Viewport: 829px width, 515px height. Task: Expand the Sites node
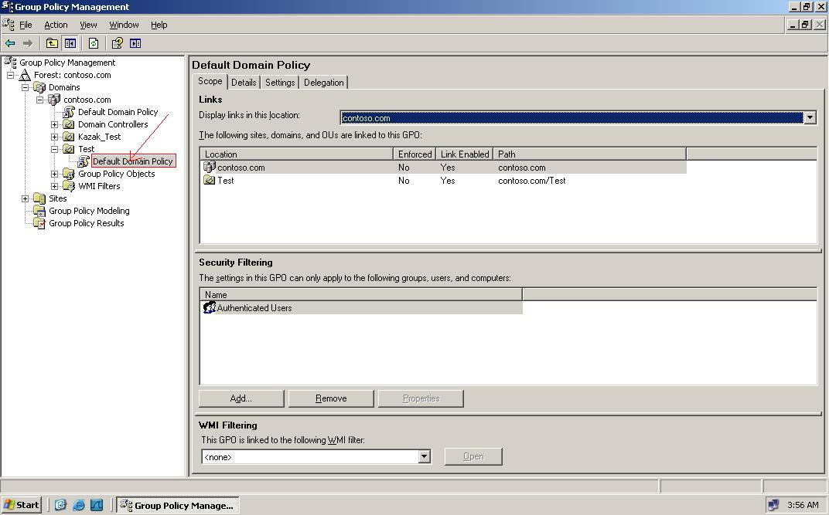[x=25, y=198]
